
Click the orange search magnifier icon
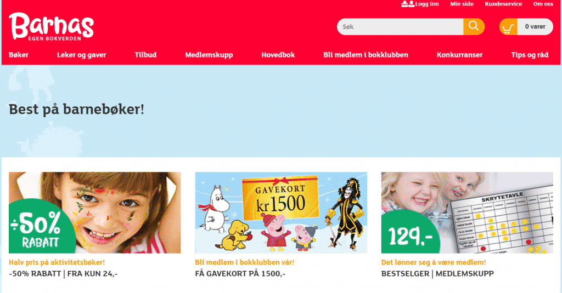click(x=474, y=26)
